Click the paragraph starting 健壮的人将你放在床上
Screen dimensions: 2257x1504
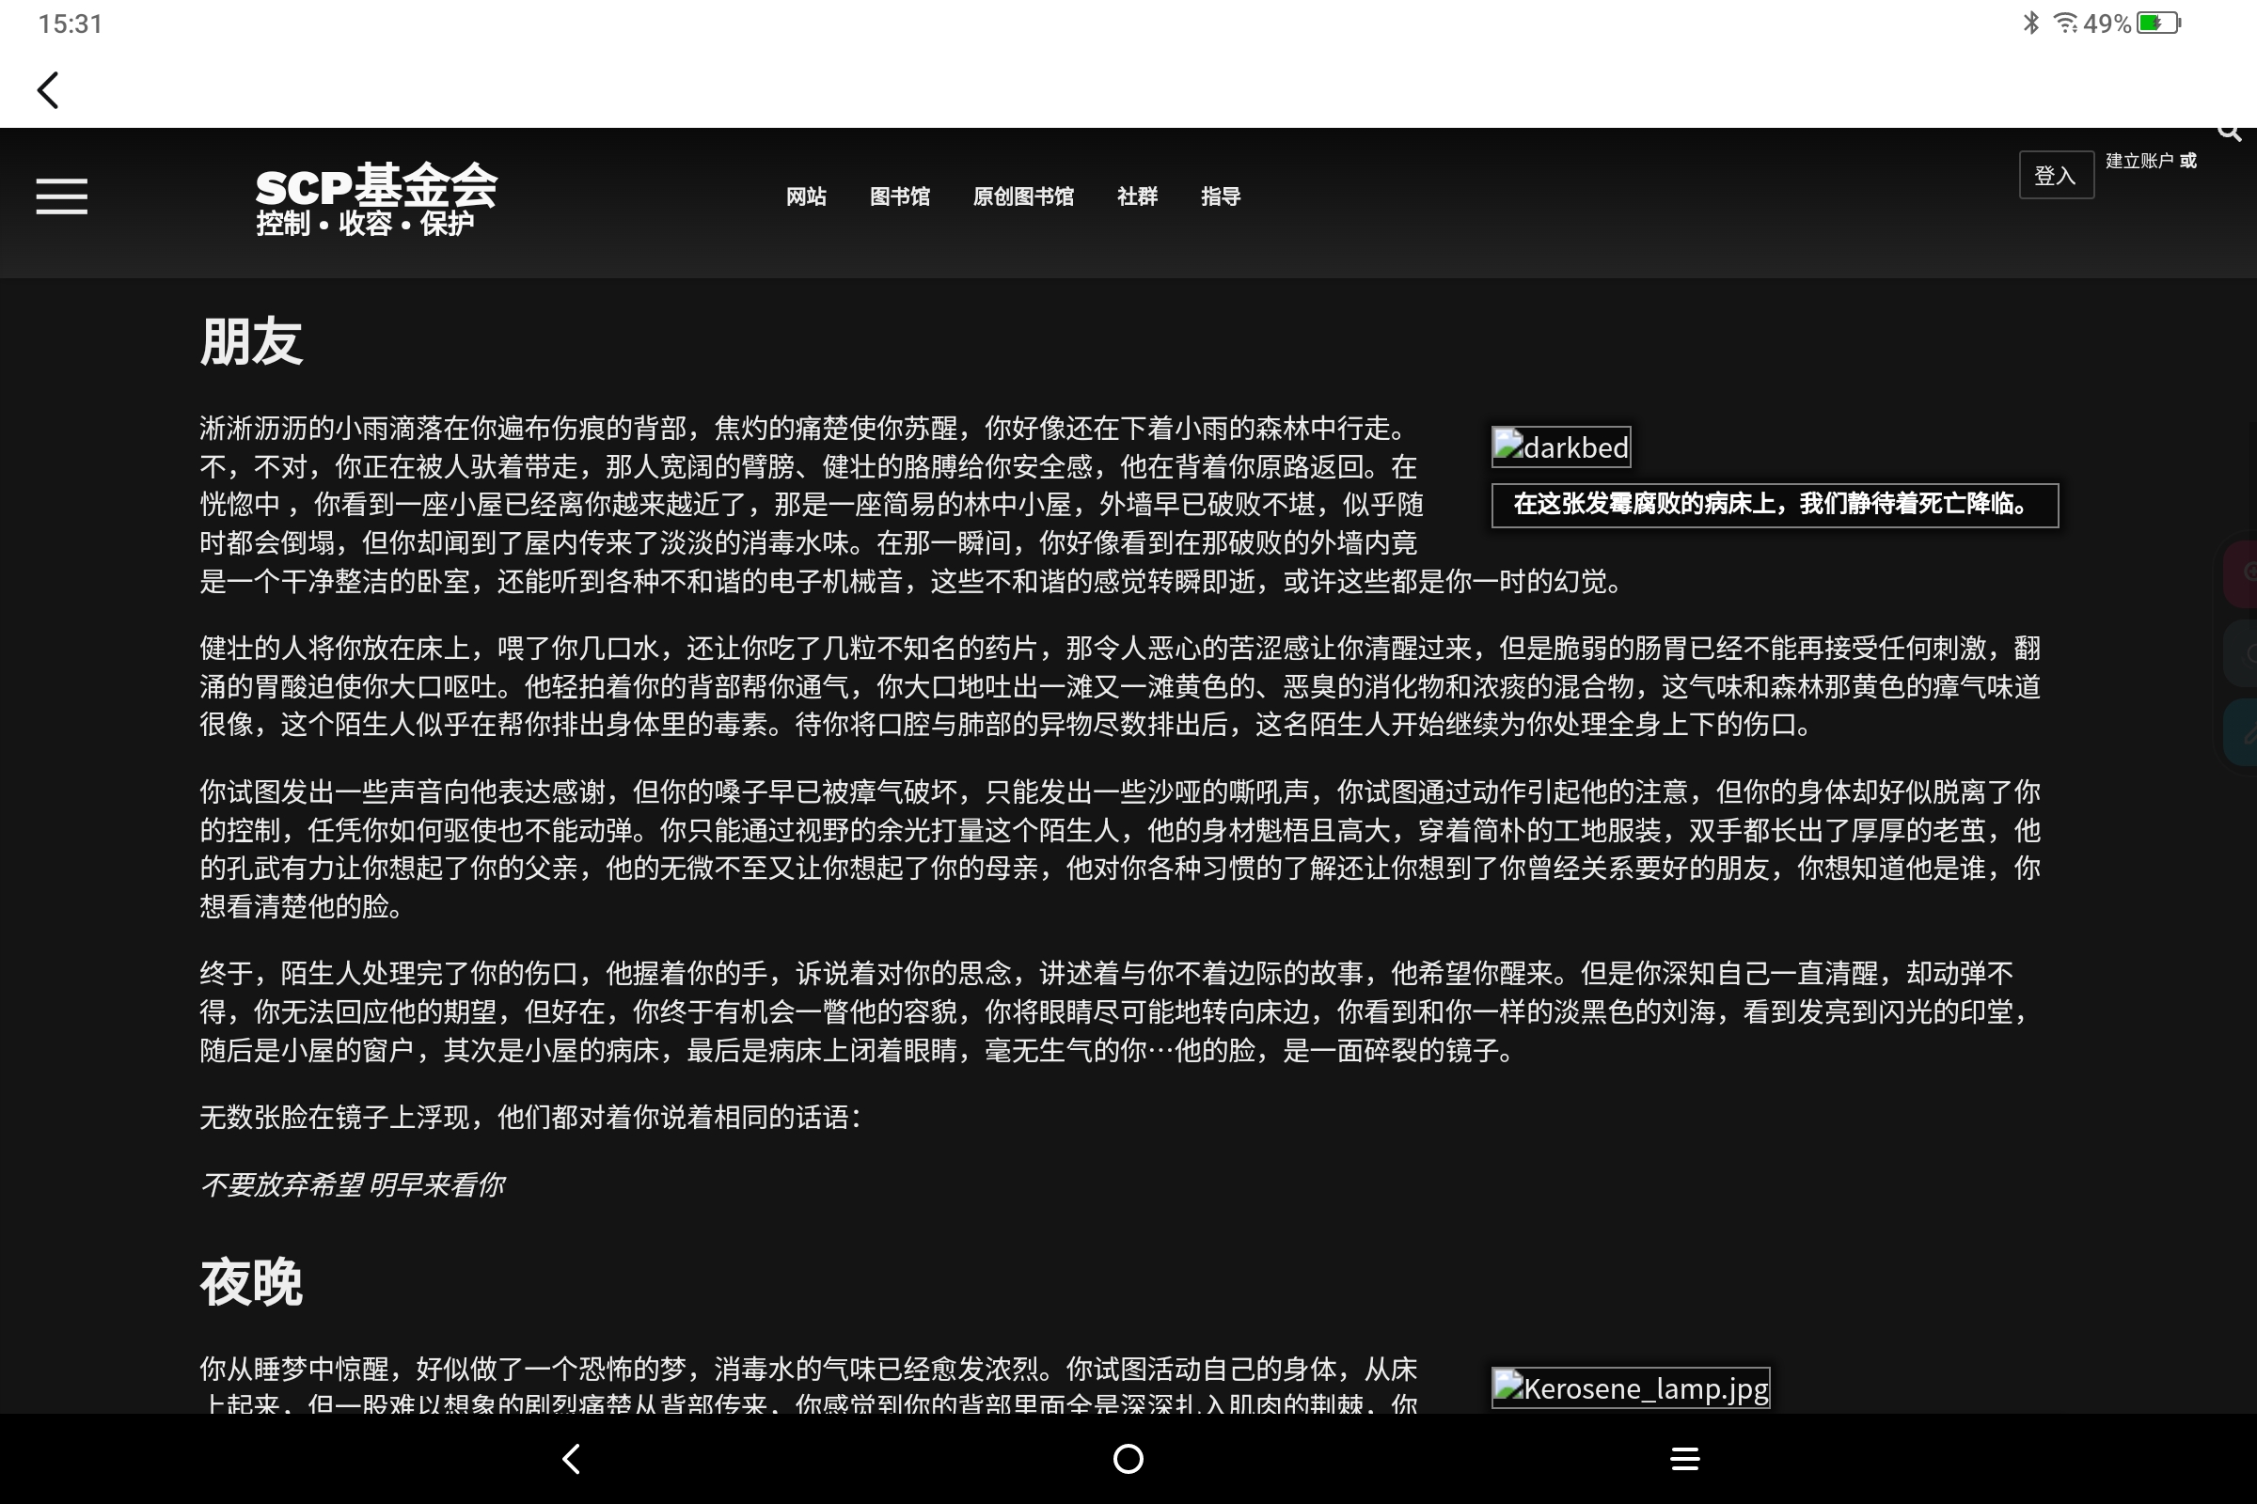(x=1120, y=687)
